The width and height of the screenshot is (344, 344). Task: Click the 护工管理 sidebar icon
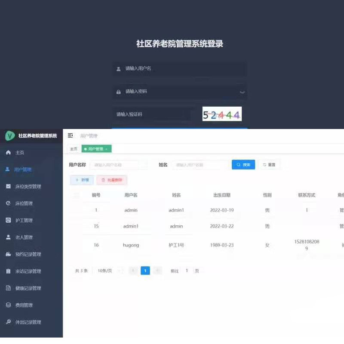[x=8, y=220]
